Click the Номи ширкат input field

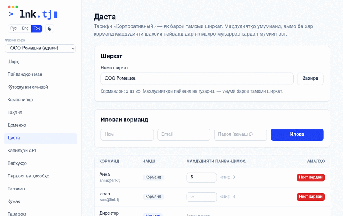tap(197, 79)
